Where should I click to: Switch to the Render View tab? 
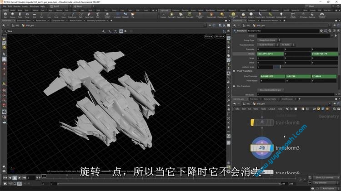[x=41, y=20]
